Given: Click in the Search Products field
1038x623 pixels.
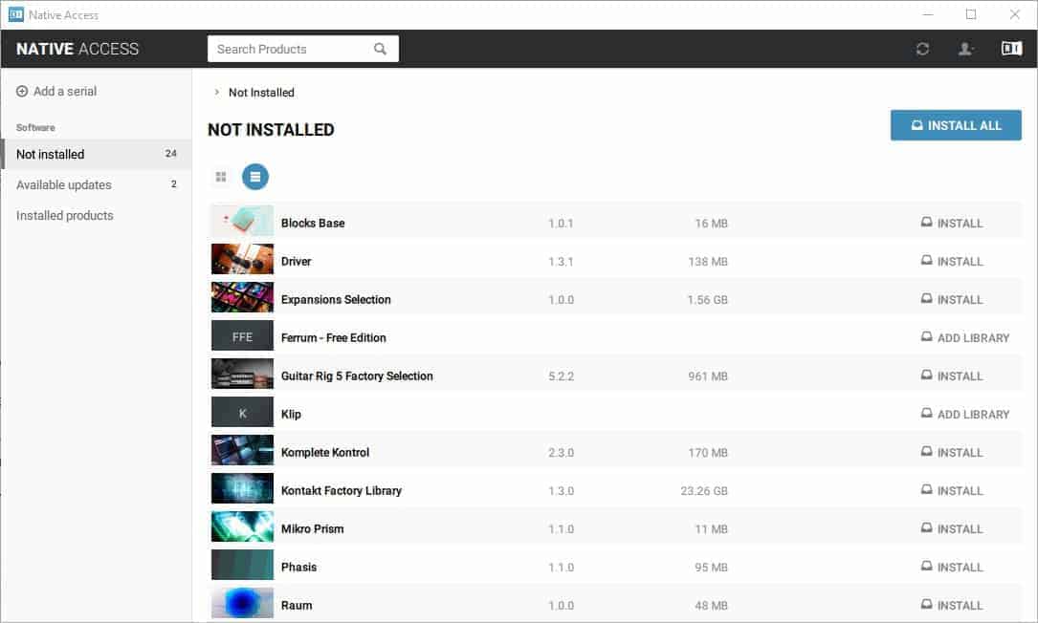Looking at the screenshot, I should coord(287,49).
